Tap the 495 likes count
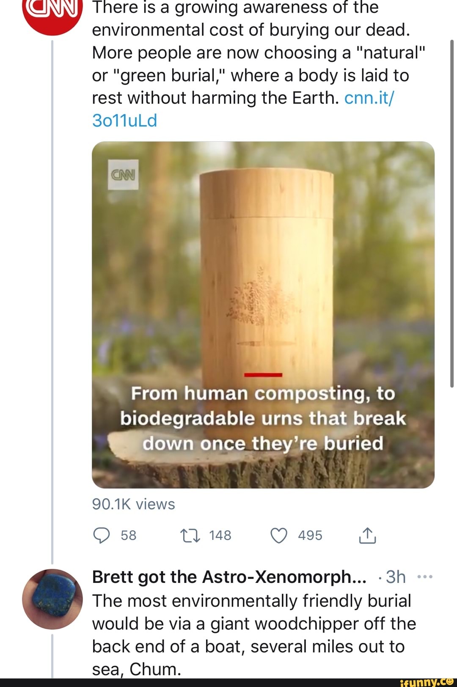This screenshot has width=457, height=687. [x=310, y=536]
